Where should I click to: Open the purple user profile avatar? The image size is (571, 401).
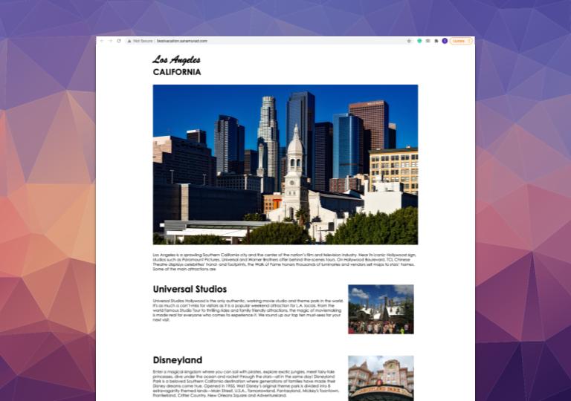coord(445,41)
